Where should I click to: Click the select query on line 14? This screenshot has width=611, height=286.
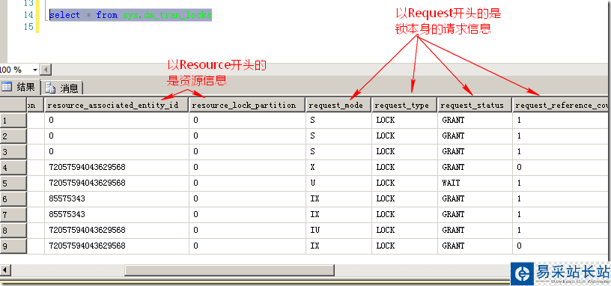(130, 15)
